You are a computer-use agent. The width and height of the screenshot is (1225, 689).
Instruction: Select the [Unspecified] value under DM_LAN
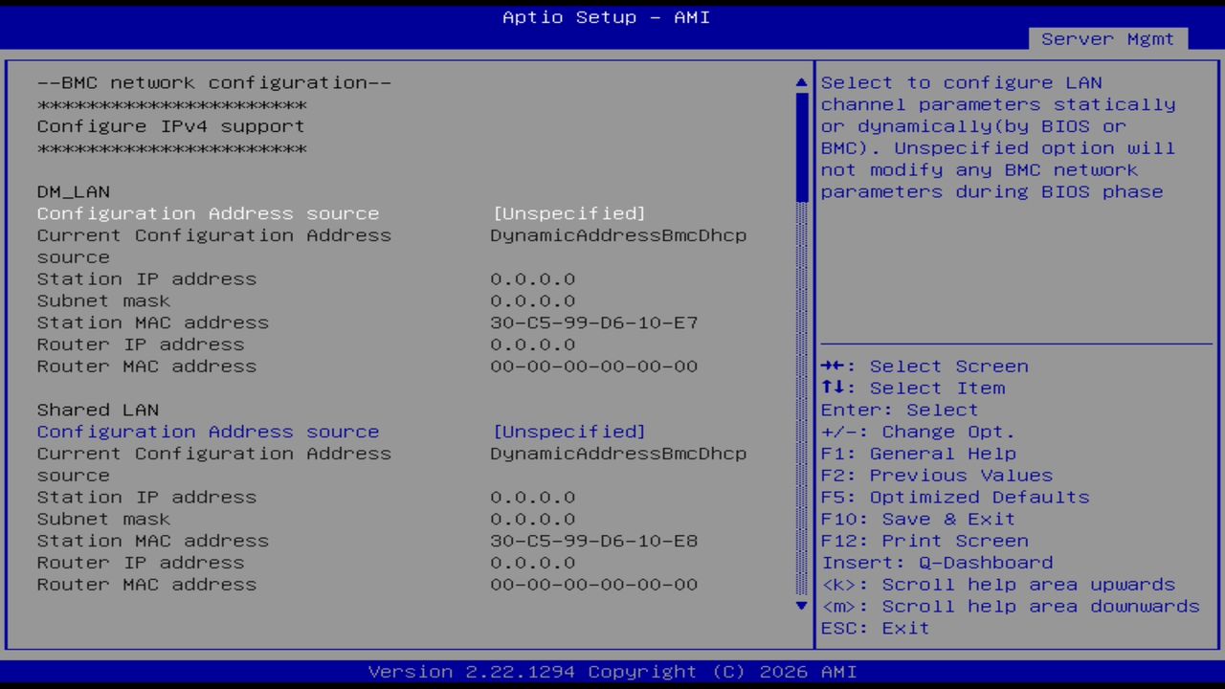click(568, 213)
